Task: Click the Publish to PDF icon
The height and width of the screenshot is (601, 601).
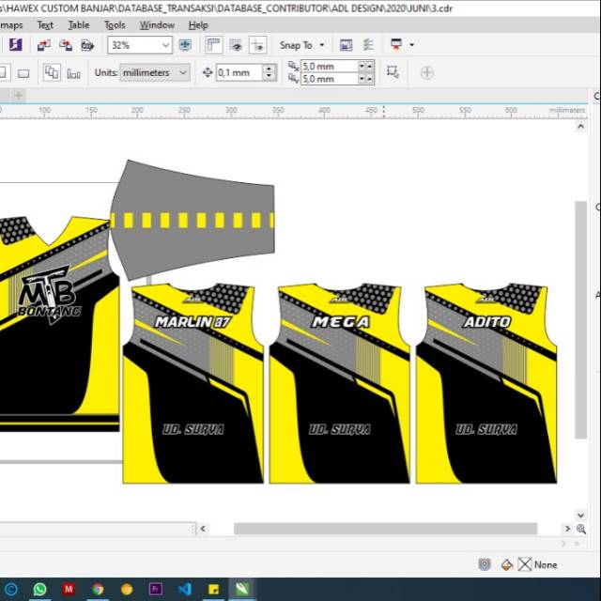Action: (x=87, y=45)
